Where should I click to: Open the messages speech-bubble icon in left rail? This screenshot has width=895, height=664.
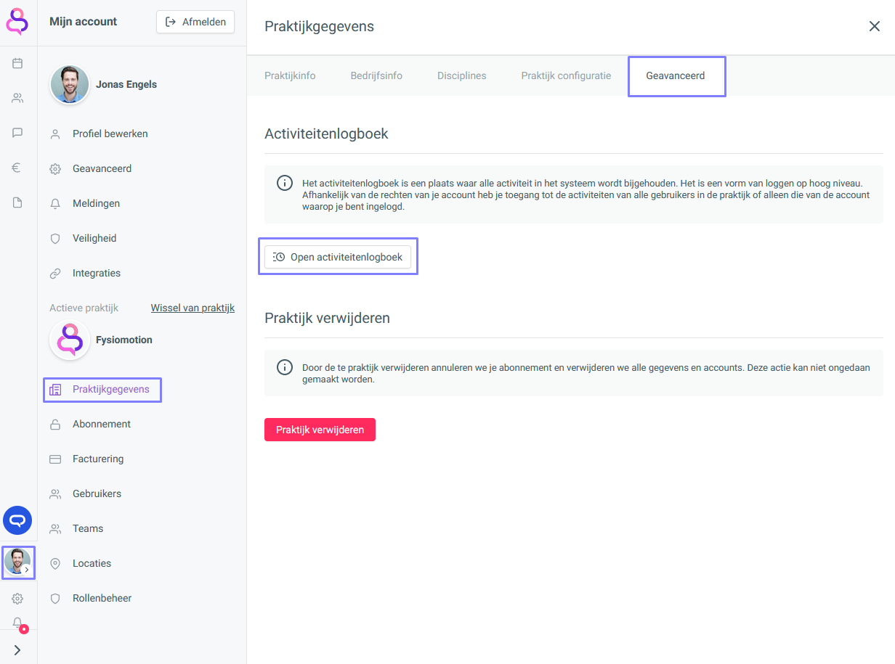(17, 133)
